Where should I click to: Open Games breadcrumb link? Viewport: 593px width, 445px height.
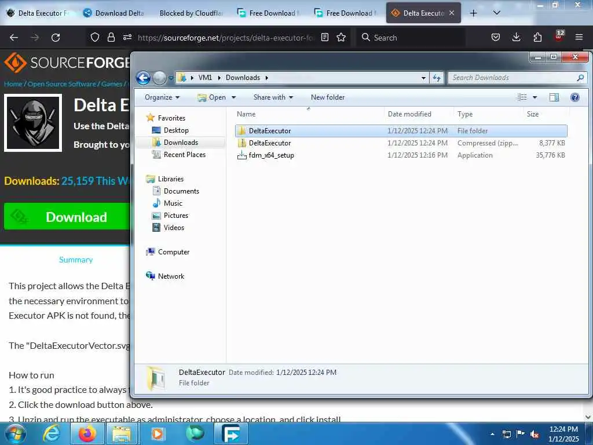pos(112,84)
